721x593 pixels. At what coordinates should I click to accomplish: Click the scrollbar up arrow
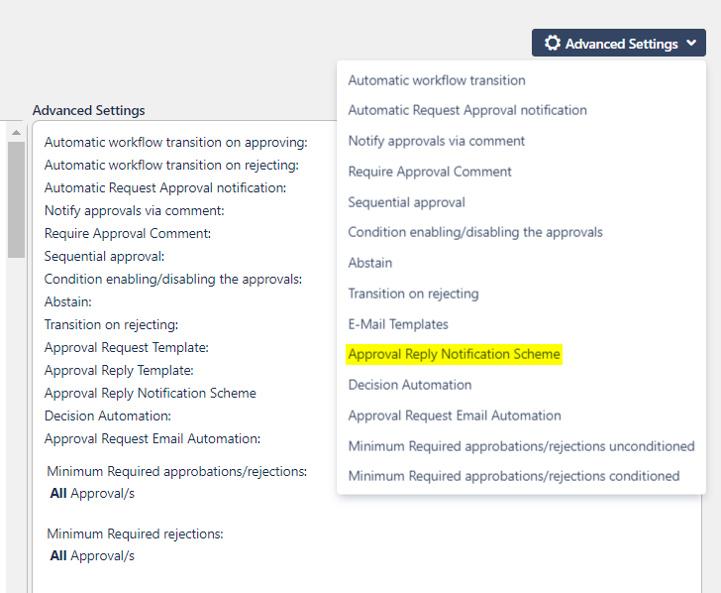[x=16, y=131]
